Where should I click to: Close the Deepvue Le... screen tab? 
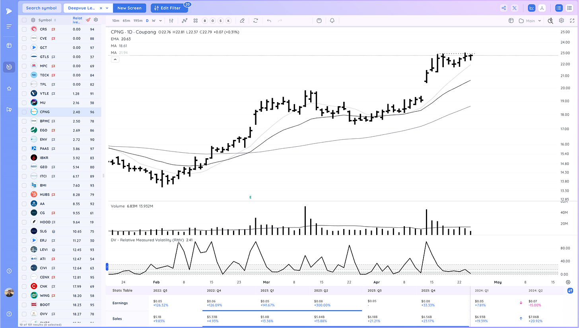tap(101, 8)
